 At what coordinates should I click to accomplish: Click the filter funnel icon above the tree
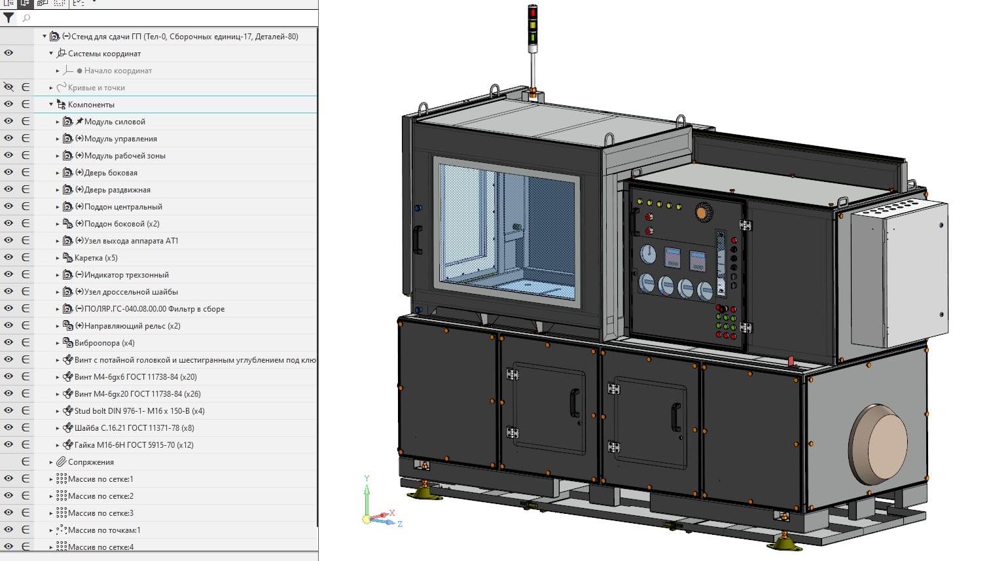click(9, 18)
